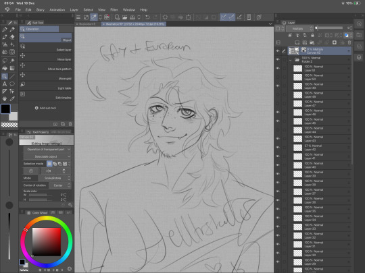This screenshot has height=273, width=365.
Task: Click the color wheel saturation square
Action: pyautogui.click(x=47, y=242)
